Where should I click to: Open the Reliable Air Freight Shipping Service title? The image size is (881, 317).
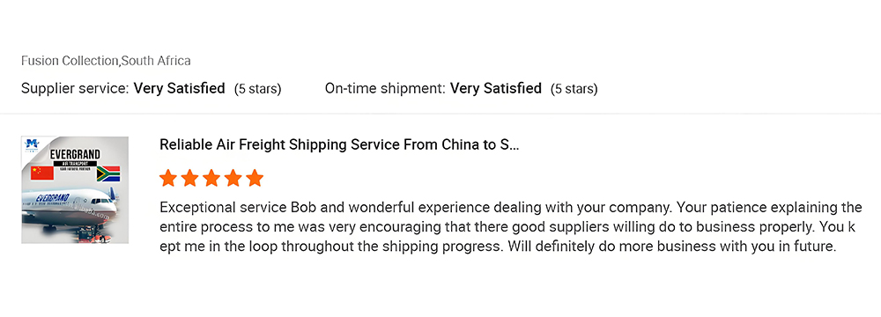click(x=339, y=144)
